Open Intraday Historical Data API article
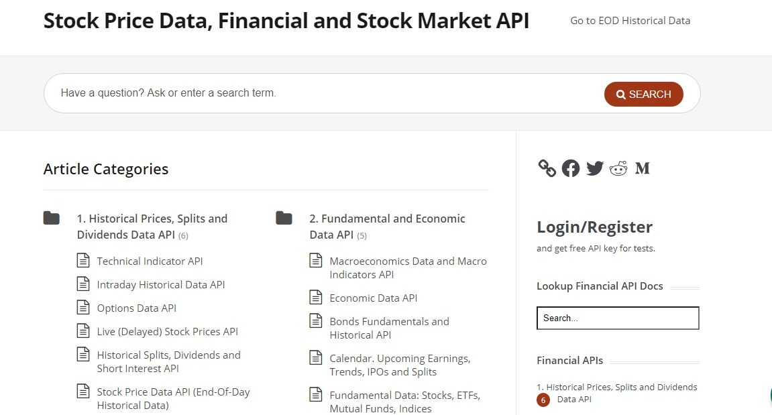This screenshot has width=772, height=415. coord(161,284)
